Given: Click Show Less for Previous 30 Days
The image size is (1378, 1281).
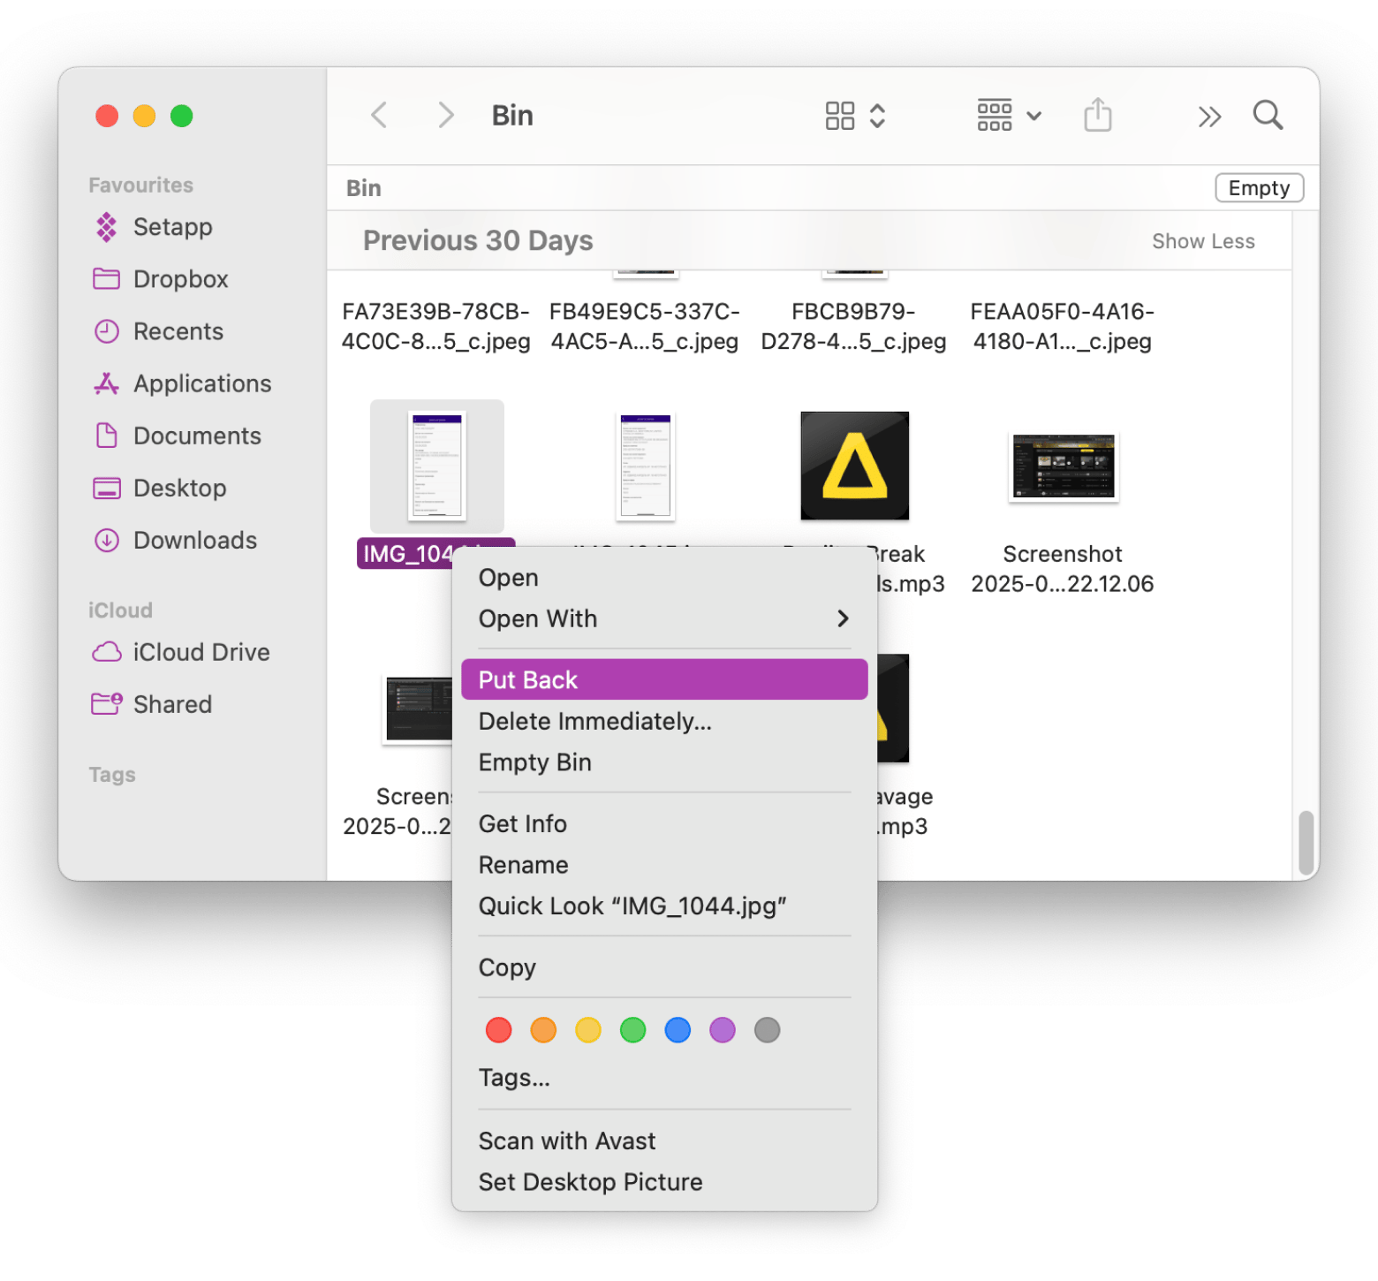Looking at the screenshot, I should 1203,240.
